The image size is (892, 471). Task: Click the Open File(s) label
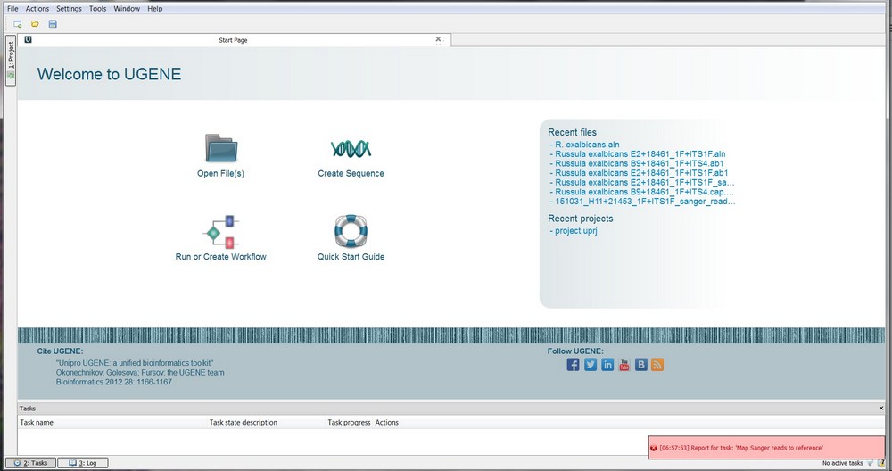pyautogui.click(x=220, y=173)
